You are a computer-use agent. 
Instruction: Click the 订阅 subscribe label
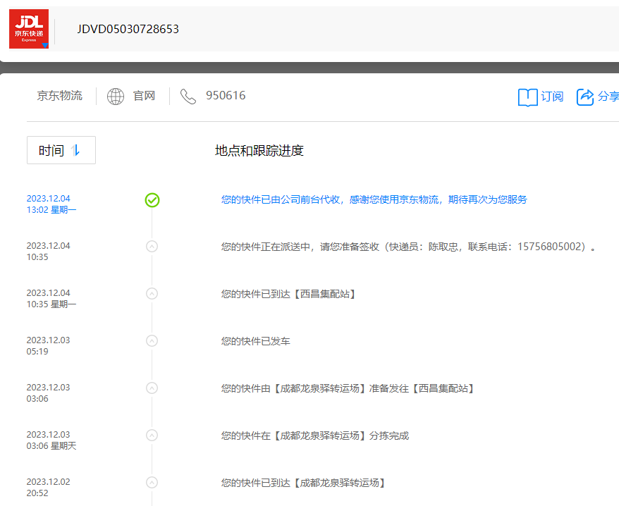552,97
